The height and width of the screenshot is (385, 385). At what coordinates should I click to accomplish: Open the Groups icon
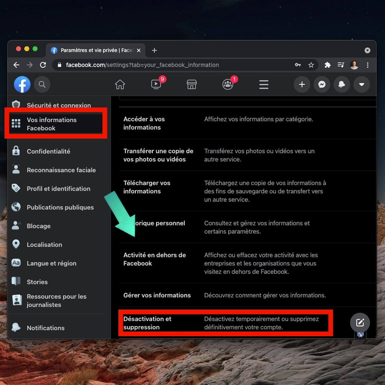coord(228,84)
